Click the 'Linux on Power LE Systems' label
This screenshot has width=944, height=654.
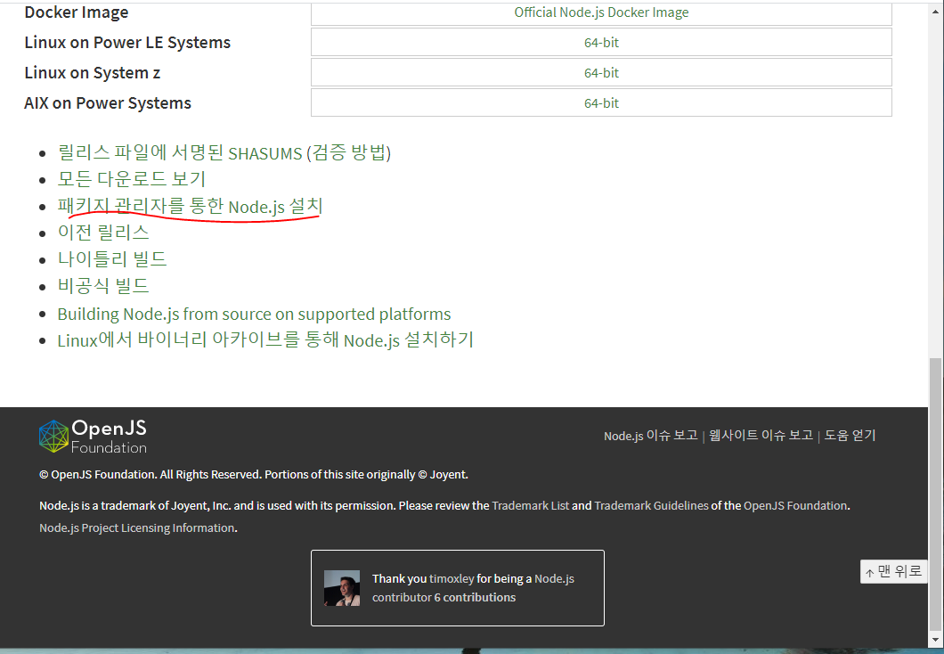coord(127,43)
